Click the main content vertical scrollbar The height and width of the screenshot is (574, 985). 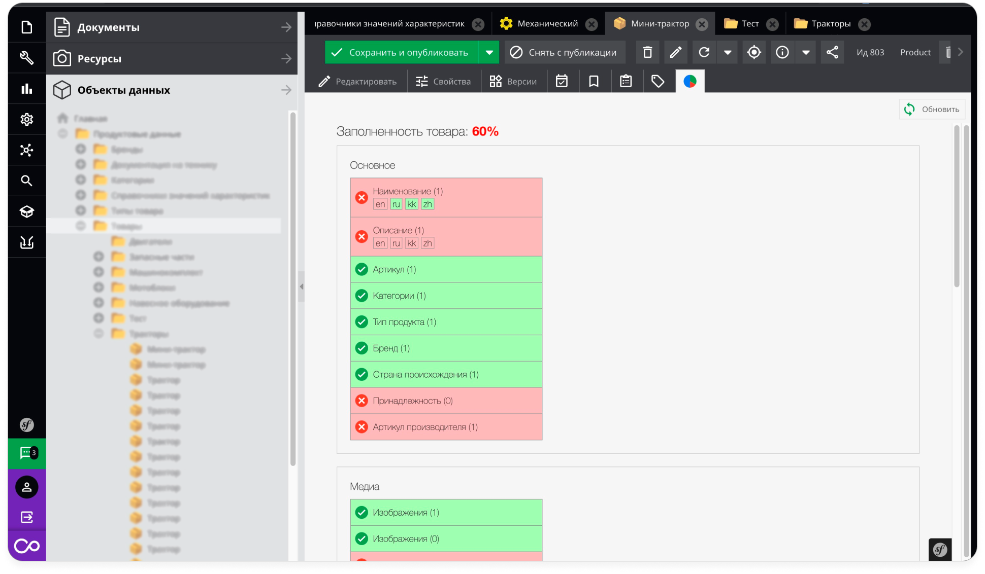coord(957,206)
